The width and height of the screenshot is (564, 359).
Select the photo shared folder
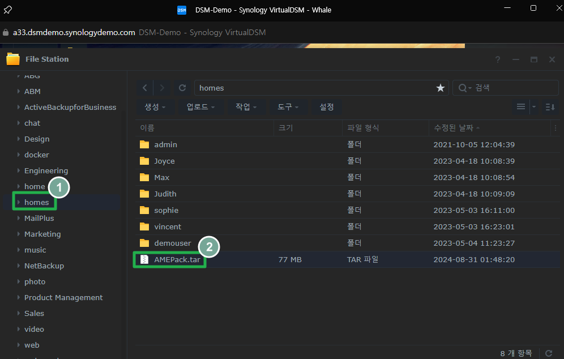(35, 281)
